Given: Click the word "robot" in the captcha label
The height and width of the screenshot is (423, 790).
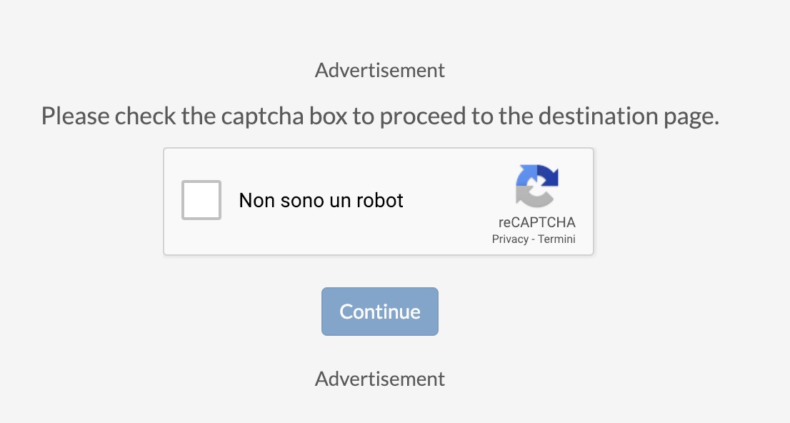Looking at the screenshot, I should 379,200.
